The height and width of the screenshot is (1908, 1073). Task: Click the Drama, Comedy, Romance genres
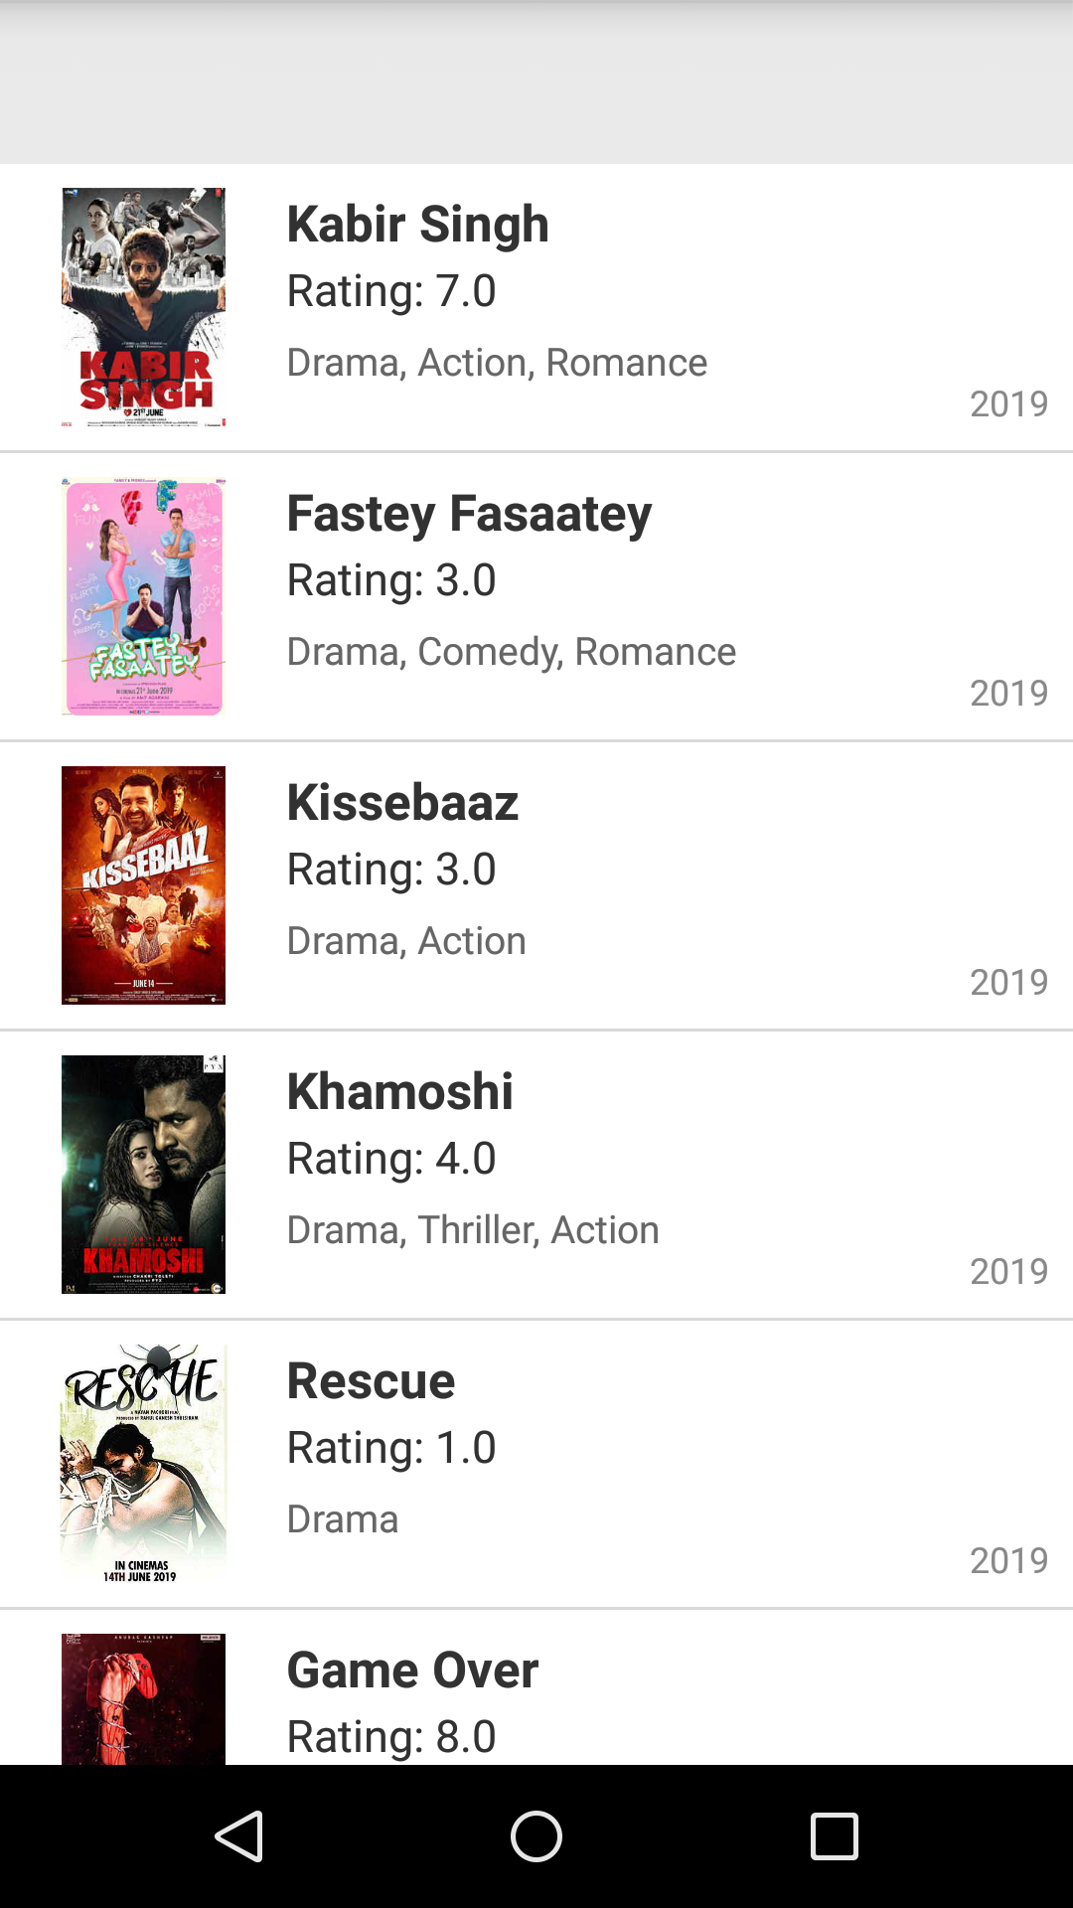512,652
